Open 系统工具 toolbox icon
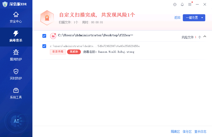 [16, 90]
